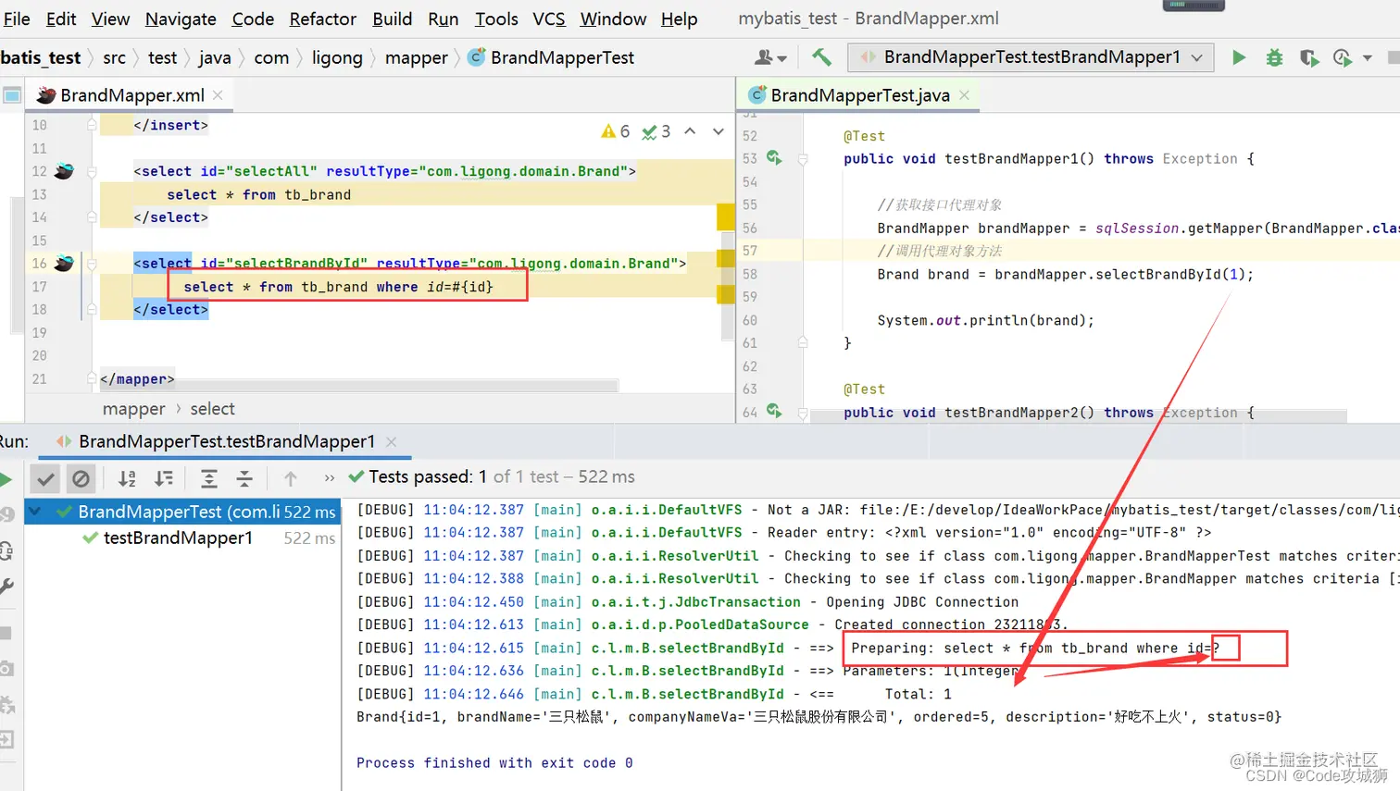
Task: Click previous failed test up arrow
Action: click(x=291, y=478)
